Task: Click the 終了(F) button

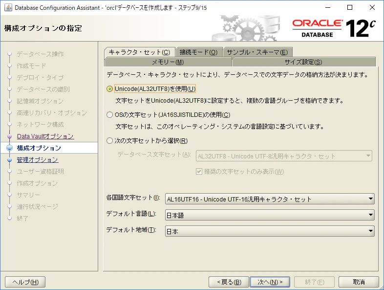Action: (x=315, y=282)
